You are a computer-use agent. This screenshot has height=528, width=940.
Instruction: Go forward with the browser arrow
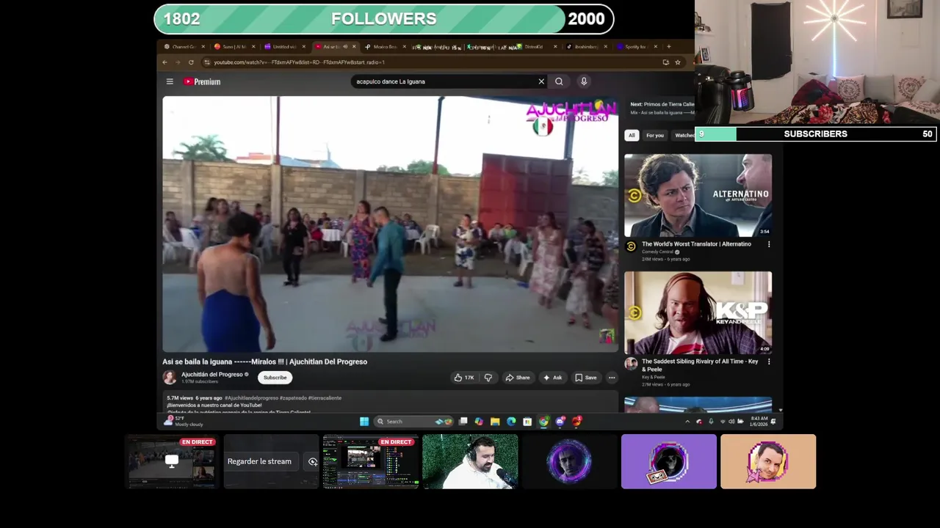pyautogui.click(x=178, y=62)
